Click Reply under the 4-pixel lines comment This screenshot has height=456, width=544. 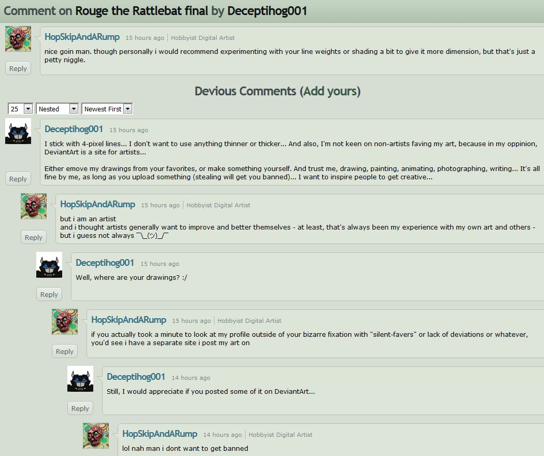pyautogui.click(x=18, y=179)
